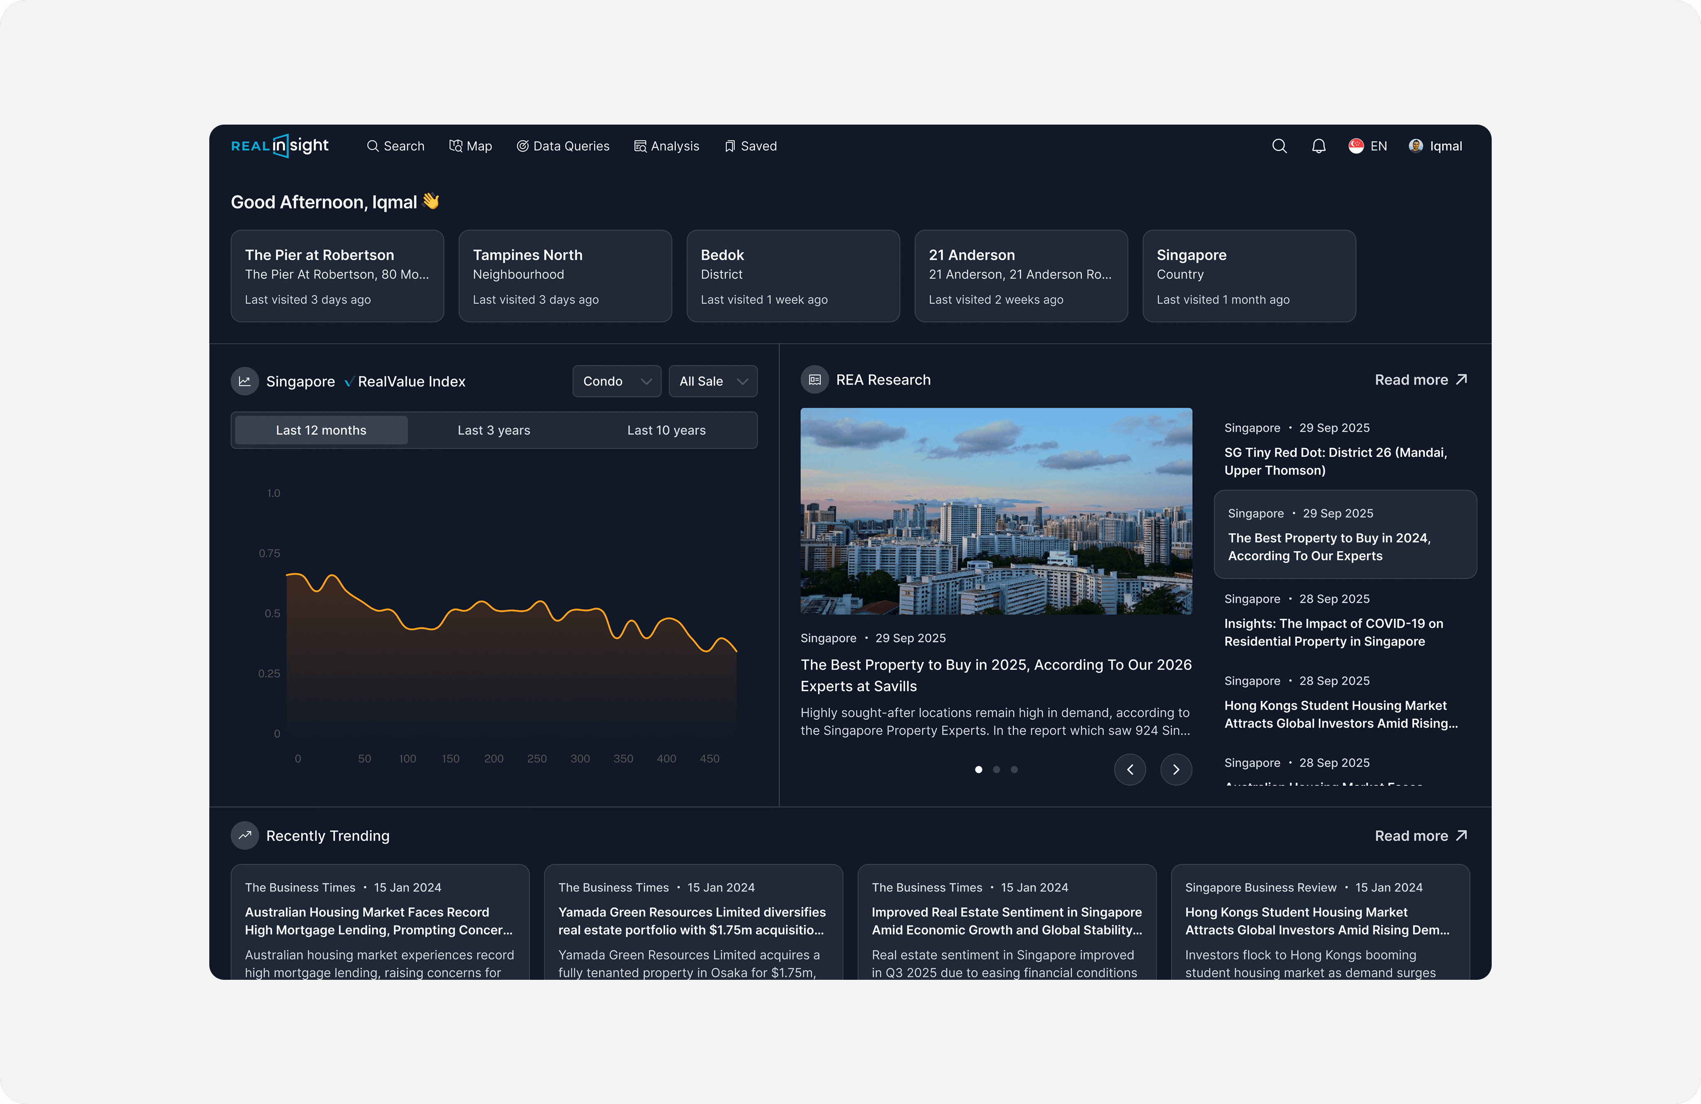Screen dimensions: 1701x1104
Task: Click the REA Research news icon
Action: (x=814, y=380)
